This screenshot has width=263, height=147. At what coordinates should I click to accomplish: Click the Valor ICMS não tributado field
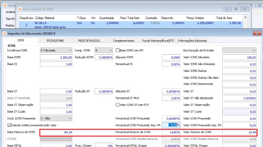239,64
